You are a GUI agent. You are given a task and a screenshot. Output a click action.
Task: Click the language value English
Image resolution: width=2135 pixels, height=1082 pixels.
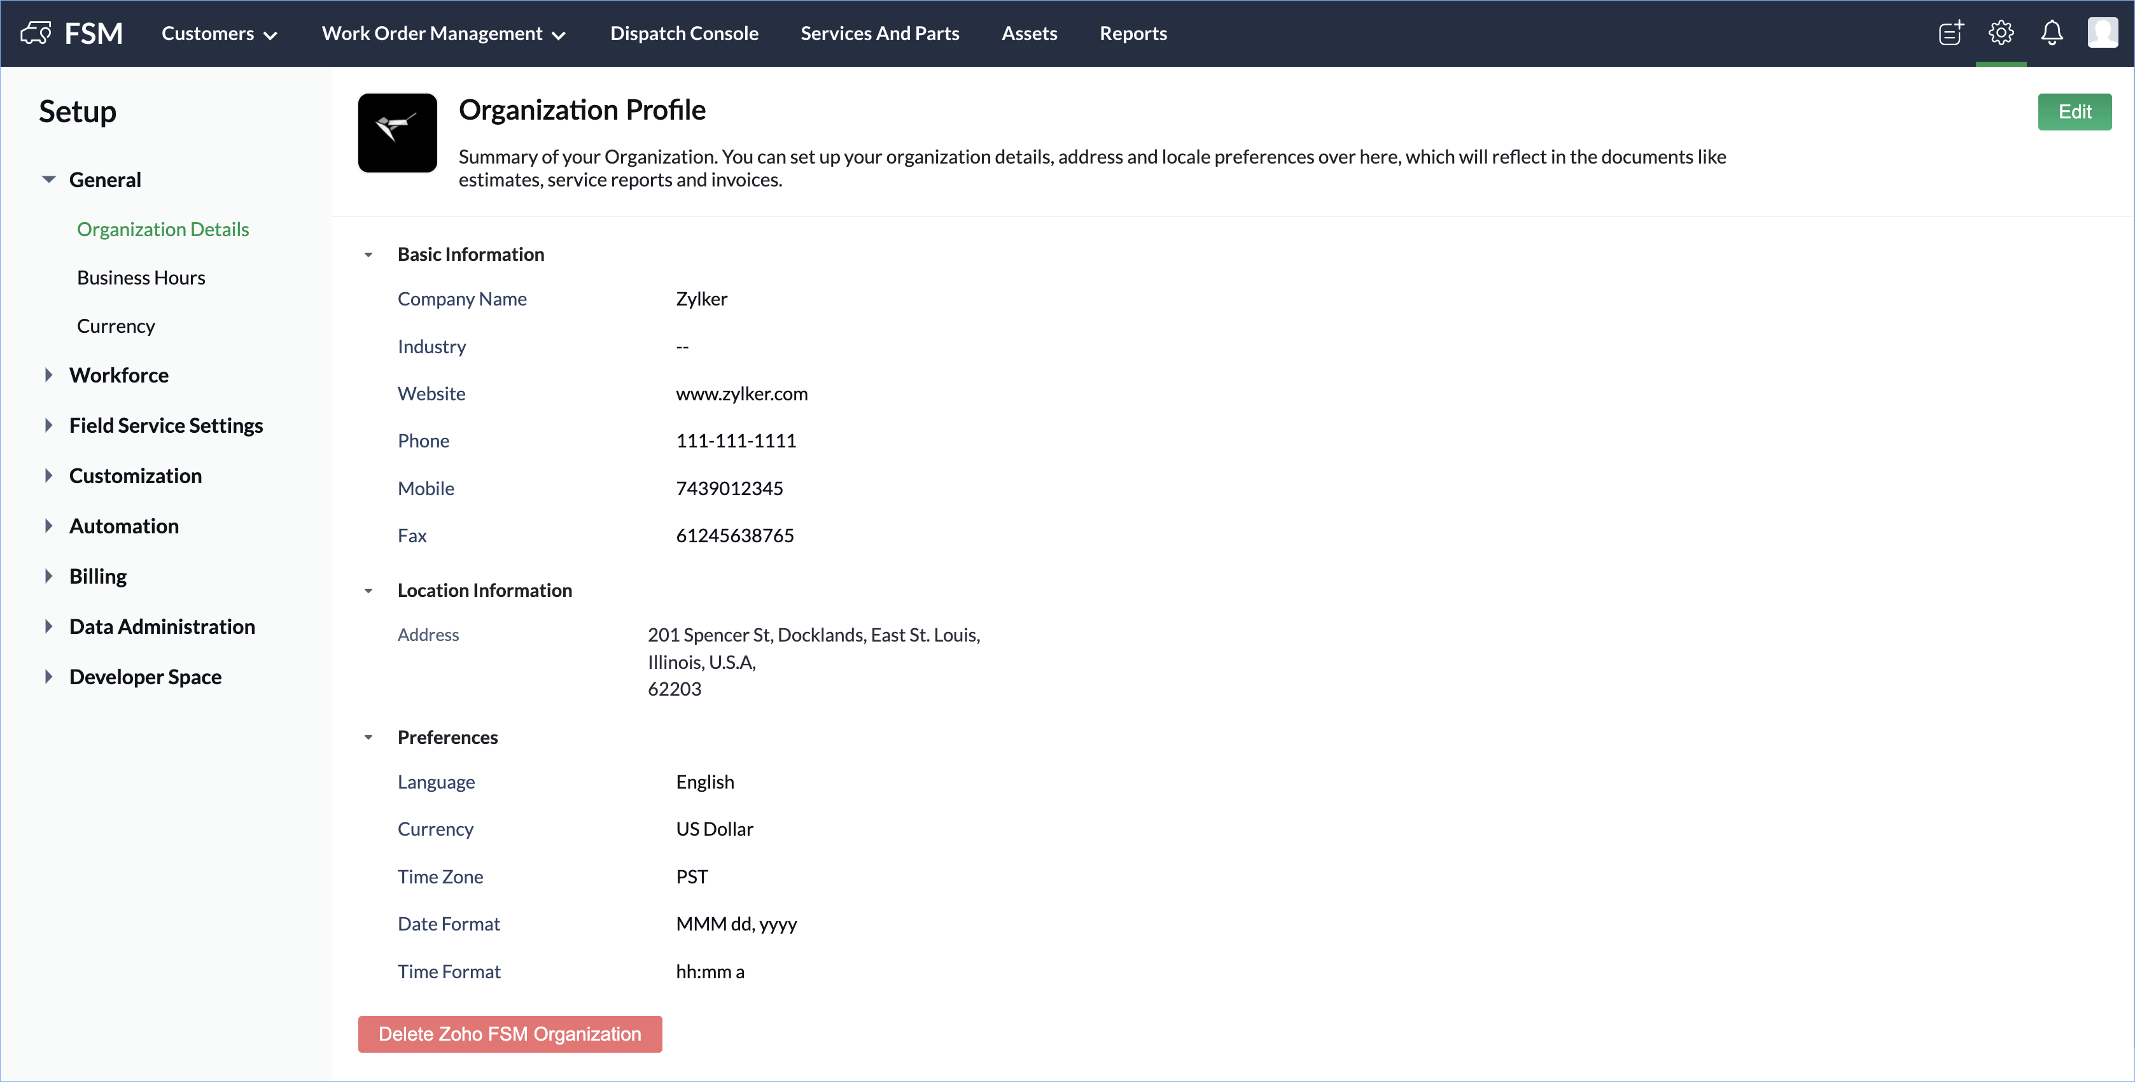[x=705, y=782]
